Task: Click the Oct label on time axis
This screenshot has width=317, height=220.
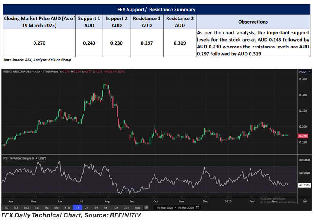Action: [155, 201]
